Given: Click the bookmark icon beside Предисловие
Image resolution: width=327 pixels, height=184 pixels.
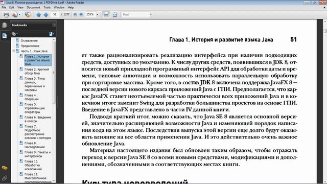Looking at the screenshot, I should [17, 45].
